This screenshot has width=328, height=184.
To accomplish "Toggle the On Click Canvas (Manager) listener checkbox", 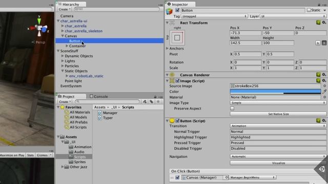I will (x=177, y=177).
